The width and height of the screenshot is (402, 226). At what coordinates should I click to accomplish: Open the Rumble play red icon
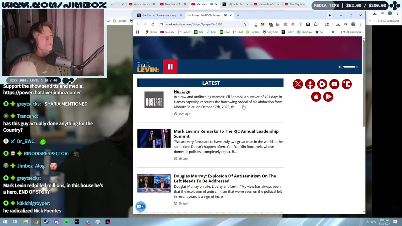[x=322, y=84]
